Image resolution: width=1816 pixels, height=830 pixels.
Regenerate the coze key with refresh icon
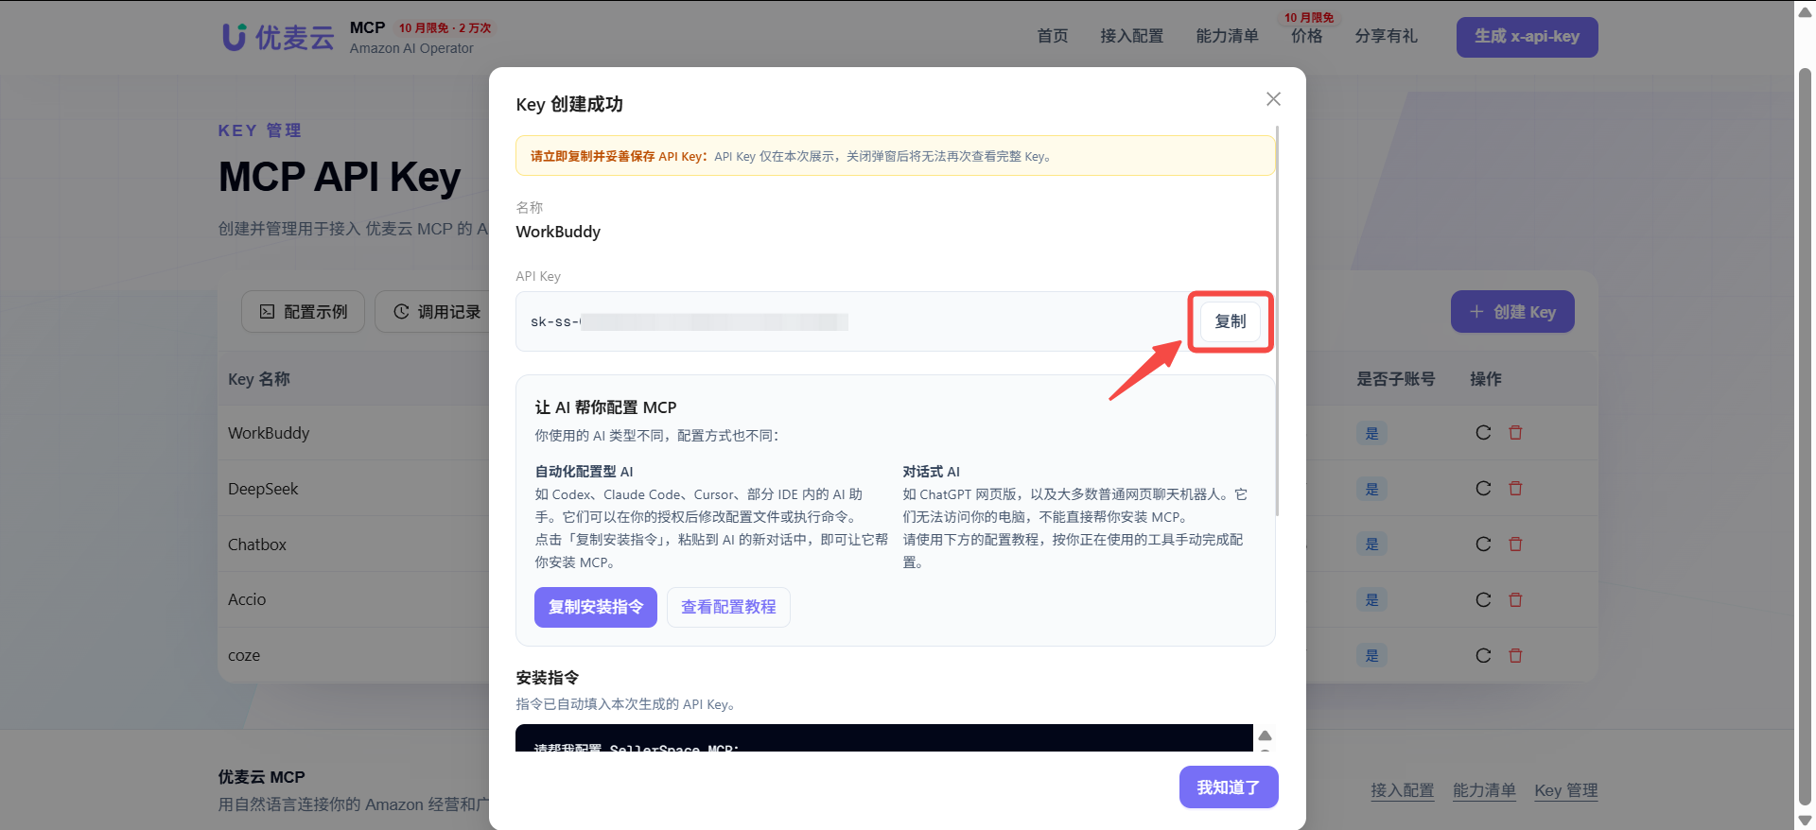[1483, 656]
